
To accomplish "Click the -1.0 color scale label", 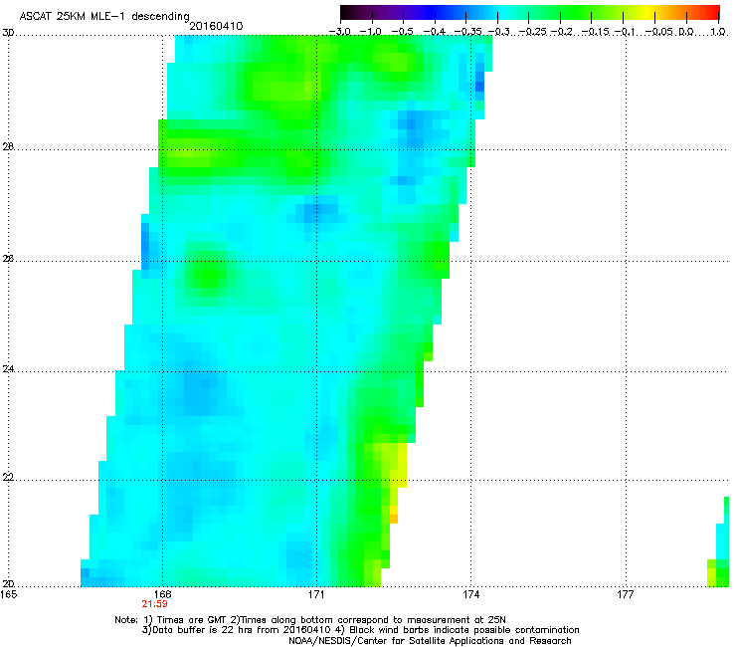I will (370, 32).
